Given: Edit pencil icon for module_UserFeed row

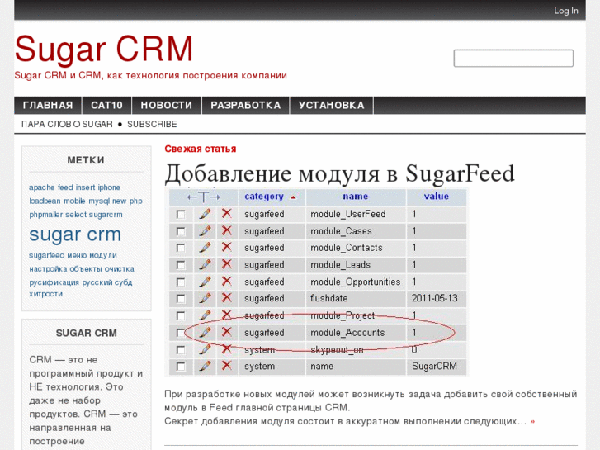Looking at the screenshot, I should tap(206, 214).
